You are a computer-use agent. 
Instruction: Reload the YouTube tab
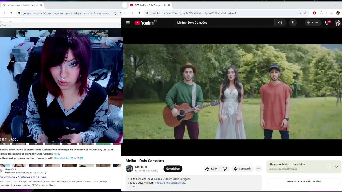tap(139, 13)
